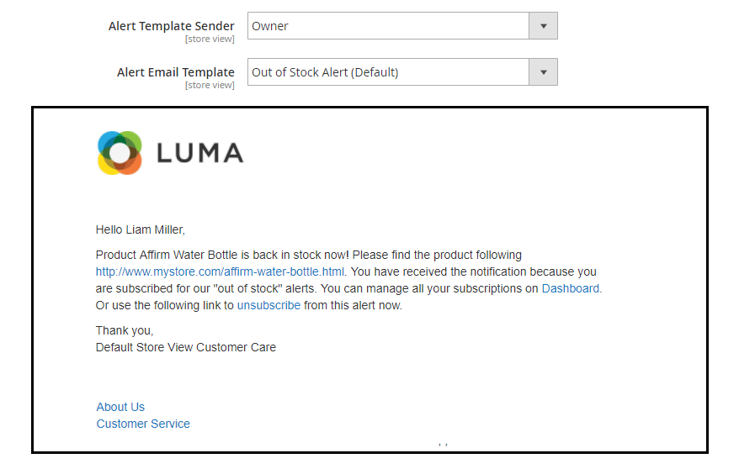
Task: Click the LUMA wordmark text
Action: pos(199,153)
